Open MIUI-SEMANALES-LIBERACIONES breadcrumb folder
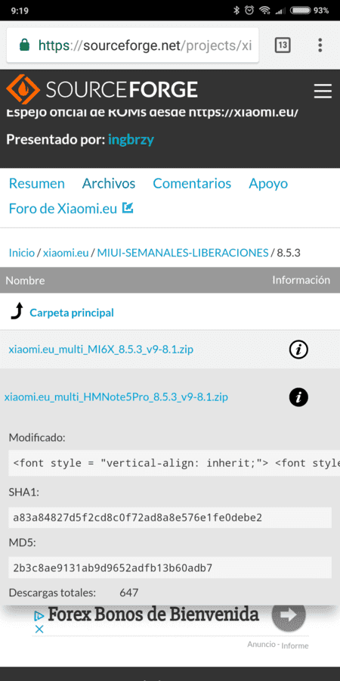 pyautogui.click(x=183, y=253)
